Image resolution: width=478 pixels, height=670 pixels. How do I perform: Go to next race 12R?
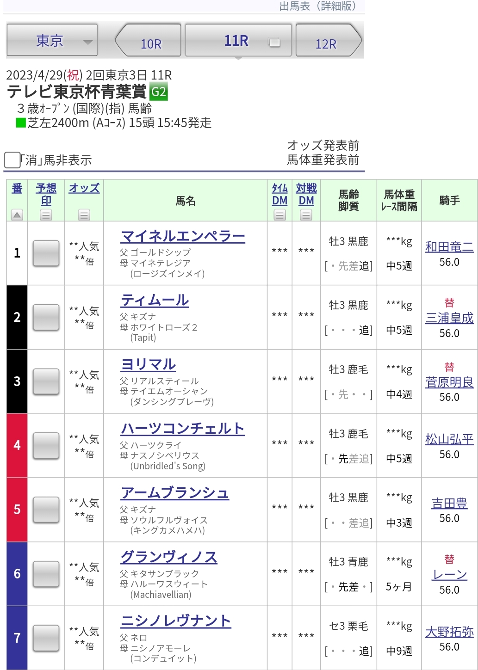coord(329,41)
